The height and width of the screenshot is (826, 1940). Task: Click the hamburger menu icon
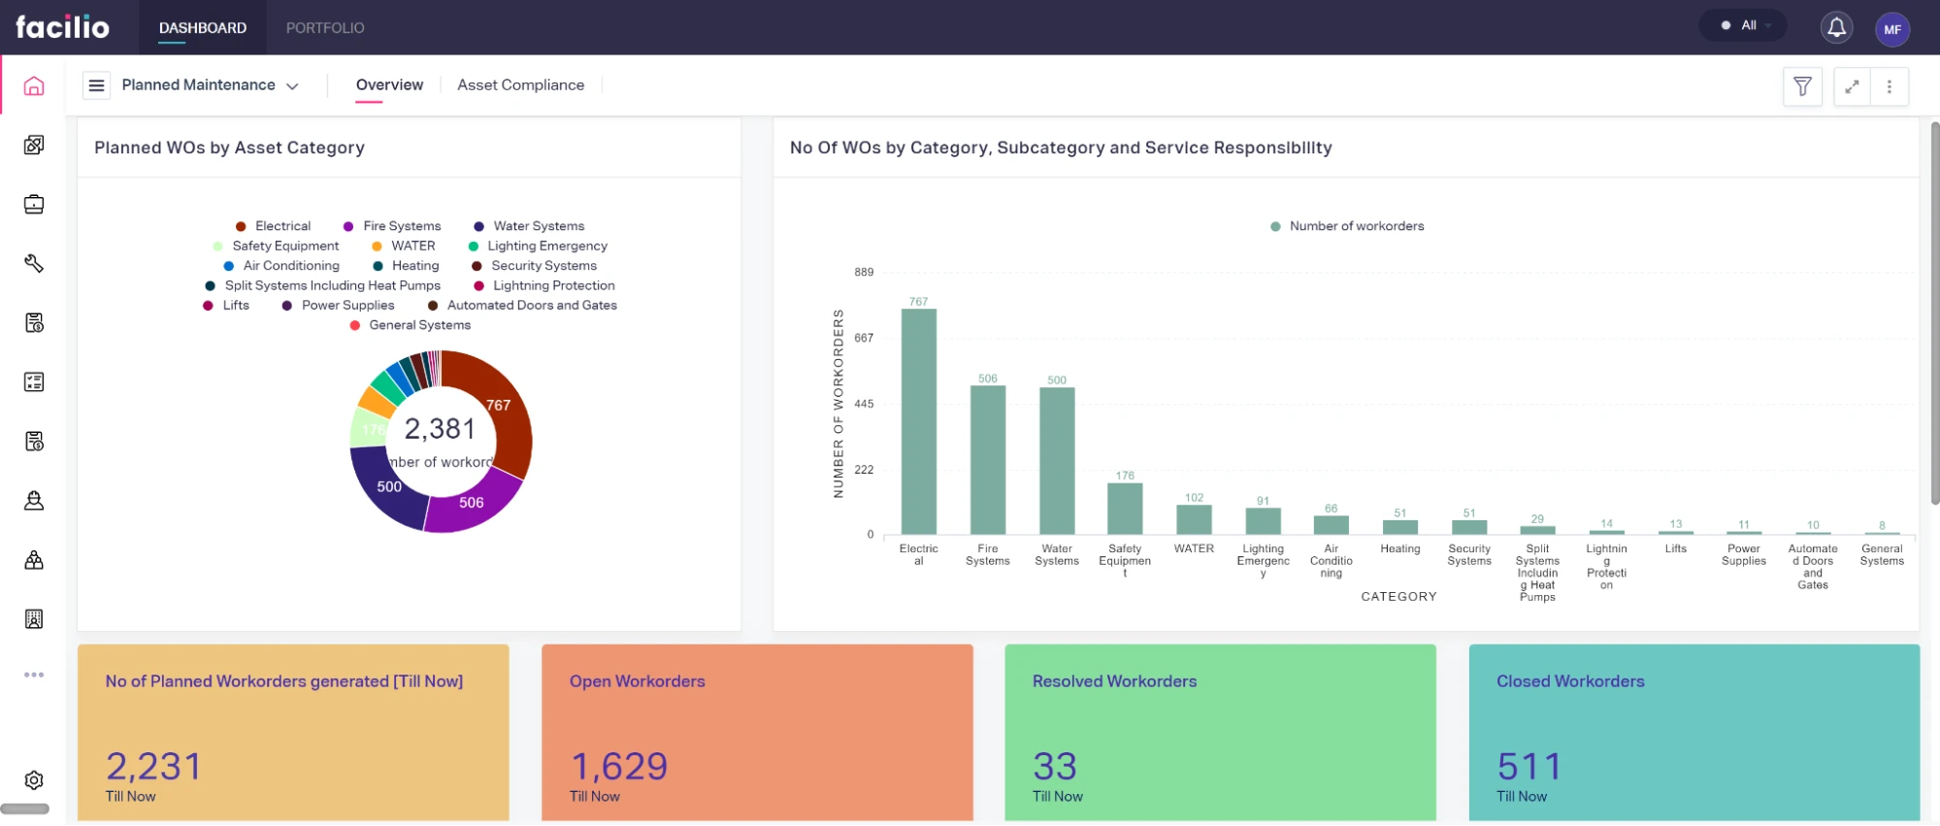click(96, 85)
